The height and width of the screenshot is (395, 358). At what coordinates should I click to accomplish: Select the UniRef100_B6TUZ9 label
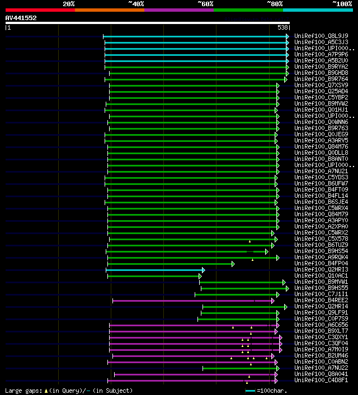click(321, 245)
